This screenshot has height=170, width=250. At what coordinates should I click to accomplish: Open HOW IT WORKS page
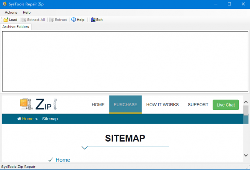tap(162, 104)
